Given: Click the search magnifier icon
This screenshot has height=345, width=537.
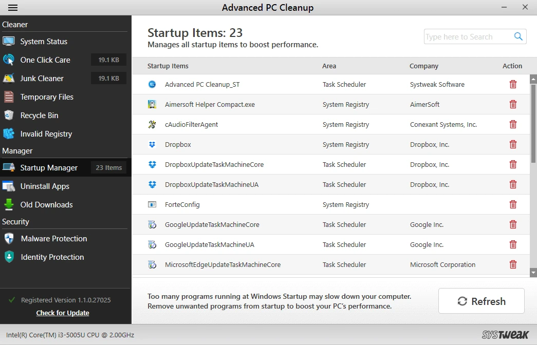Looking at the screenshot, I should tap(518, 36).
